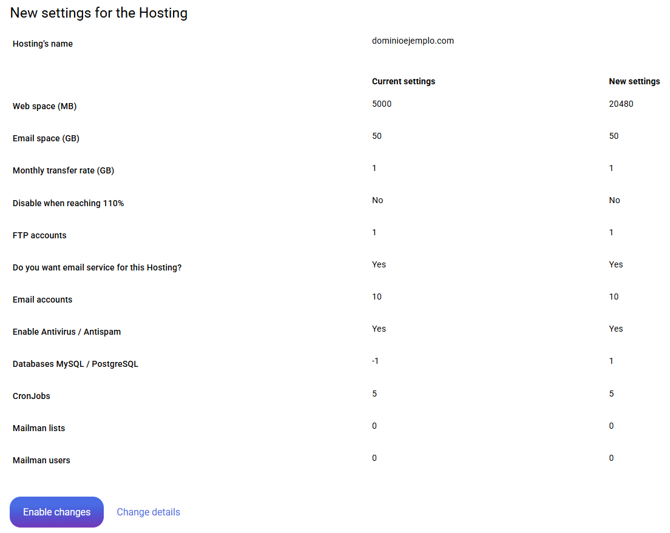Click the New settings for the Hosting heading
Image resolution: width=670 pixels, height=533 pixels.
99,13
